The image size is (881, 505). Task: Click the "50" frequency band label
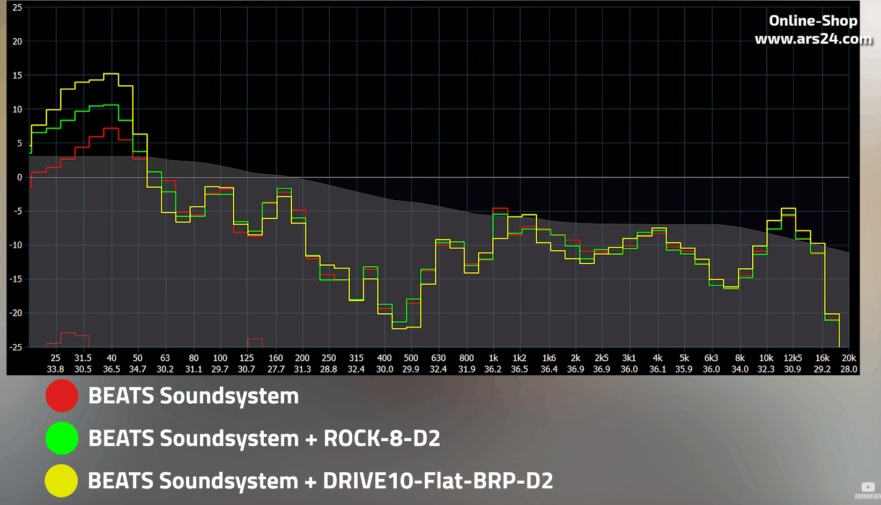click(138, 358)
